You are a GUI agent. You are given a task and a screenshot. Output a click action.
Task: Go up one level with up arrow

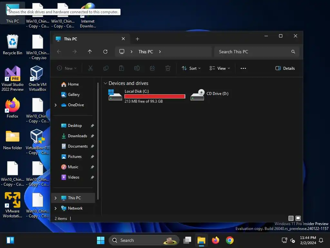coord(90,52)
